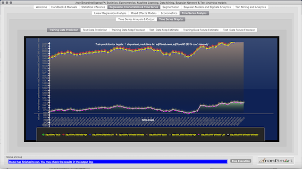Image resolution: width=302 pixels, height=169 pixels.
Task: Click the status log message field
Action: pos(117,162)
